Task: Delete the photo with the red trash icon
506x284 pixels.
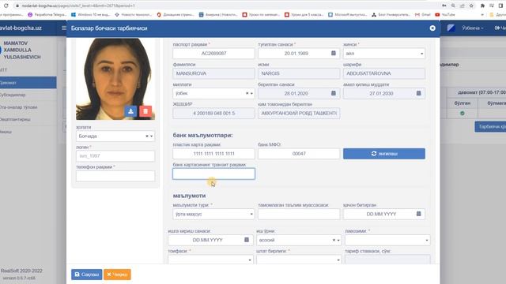Action: tap(145, 111)
